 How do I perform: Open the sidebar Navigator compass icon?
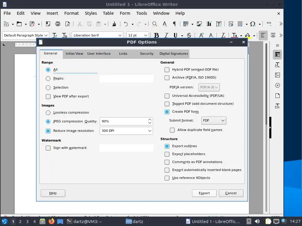tap(277, 85)
